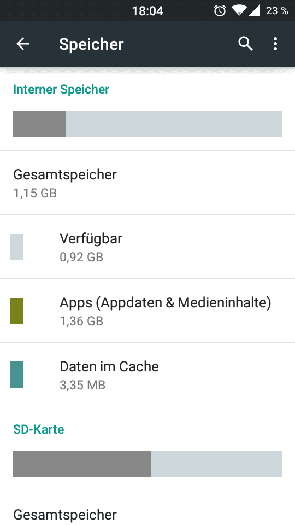Select the olive green Apps color swatch
Viewport: 295px width, 525px height.
pos(17,311)
